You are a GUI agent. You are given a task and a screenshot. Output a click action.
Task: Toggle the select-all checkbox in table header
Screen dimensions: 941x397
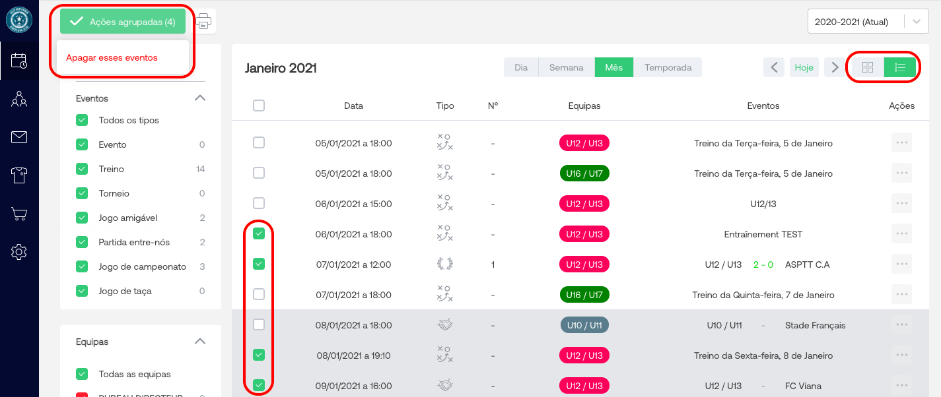coord(259,106)
